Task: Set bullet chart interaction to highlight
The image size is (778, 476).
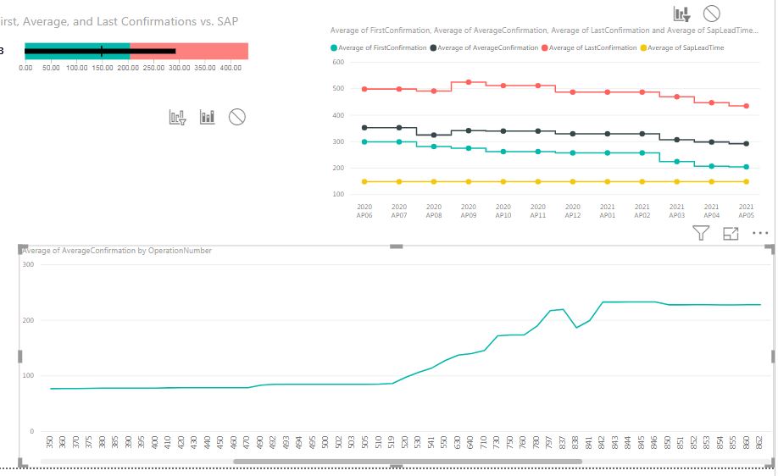Action: (x=208, y=117)
